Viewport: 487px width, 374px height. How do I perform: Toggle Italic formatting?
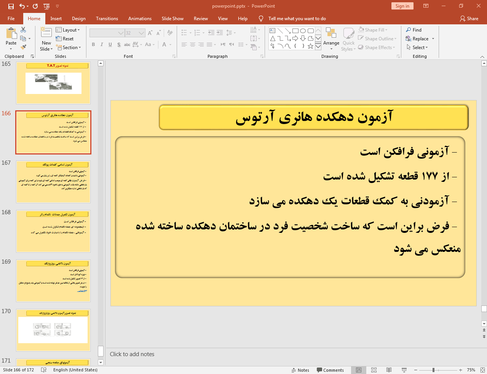pyautogui.click(x=102, y=45)
